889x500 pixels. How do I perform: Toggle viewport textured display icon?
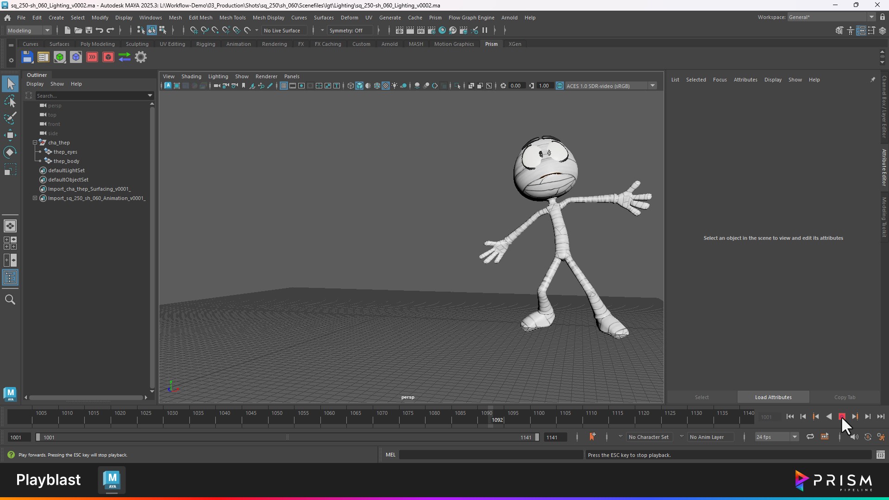click(x=386, y=86)
